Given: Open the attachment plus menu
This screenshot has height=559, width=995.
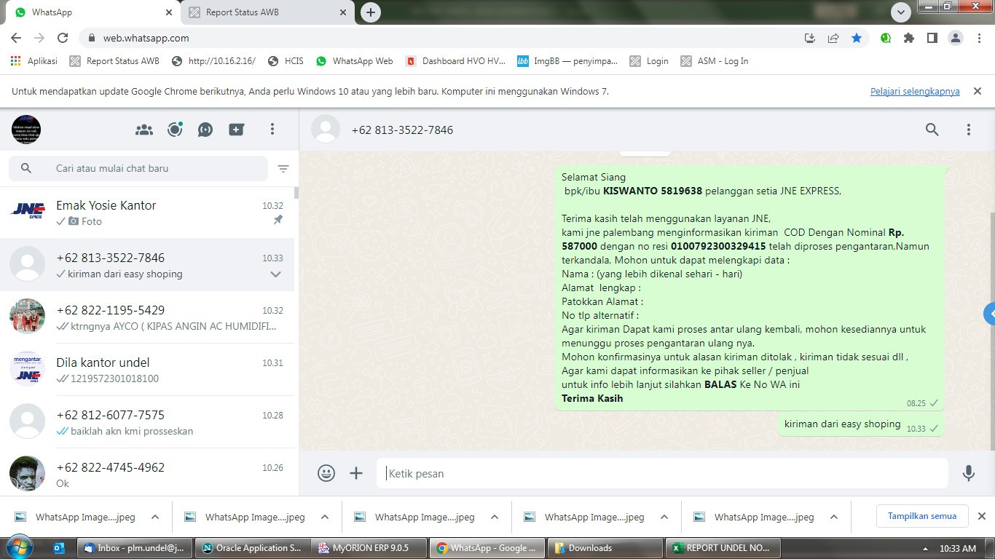Looking at the screenshot, I should point(356,473).
